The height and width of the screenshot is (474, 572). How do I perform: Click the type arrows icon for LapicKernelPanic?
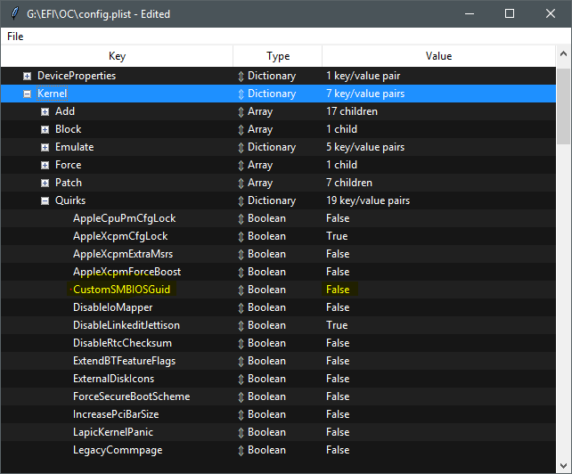241,432
